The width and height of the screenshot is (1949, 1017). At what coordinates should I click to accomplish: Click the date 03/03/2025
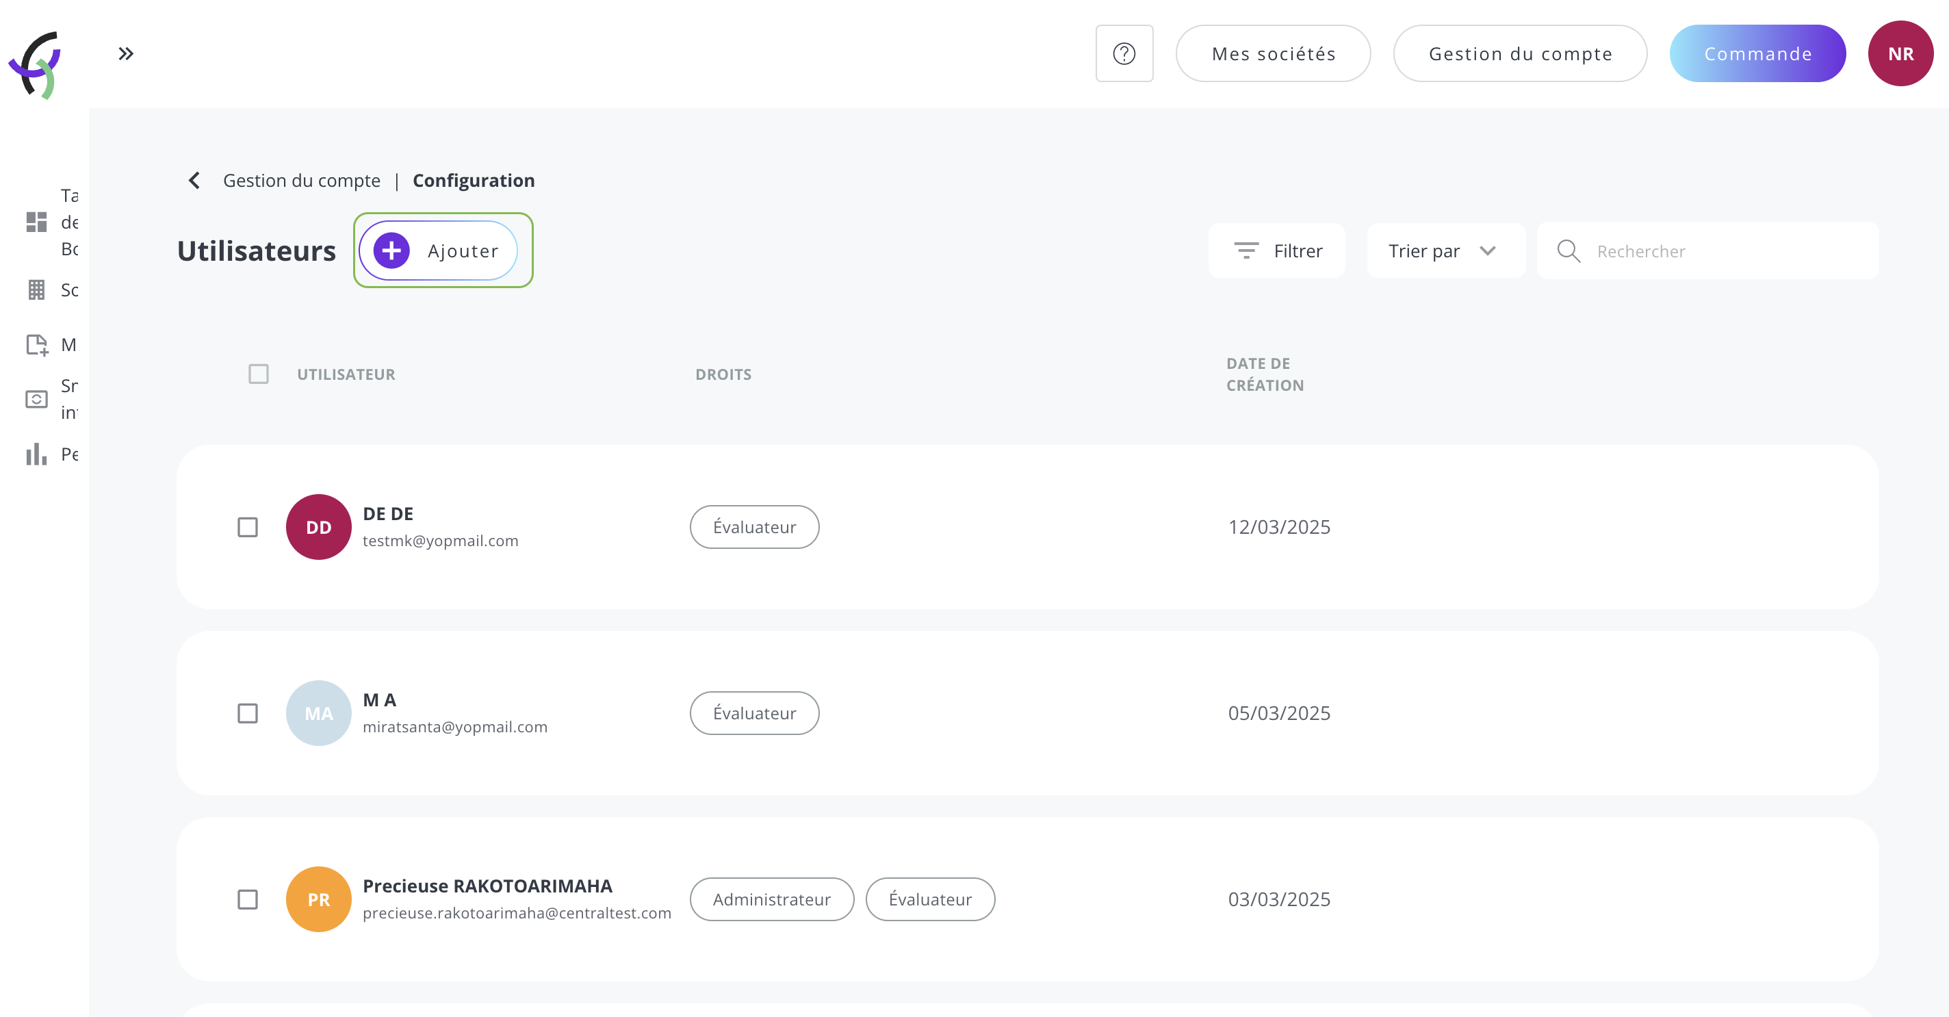1278,899
